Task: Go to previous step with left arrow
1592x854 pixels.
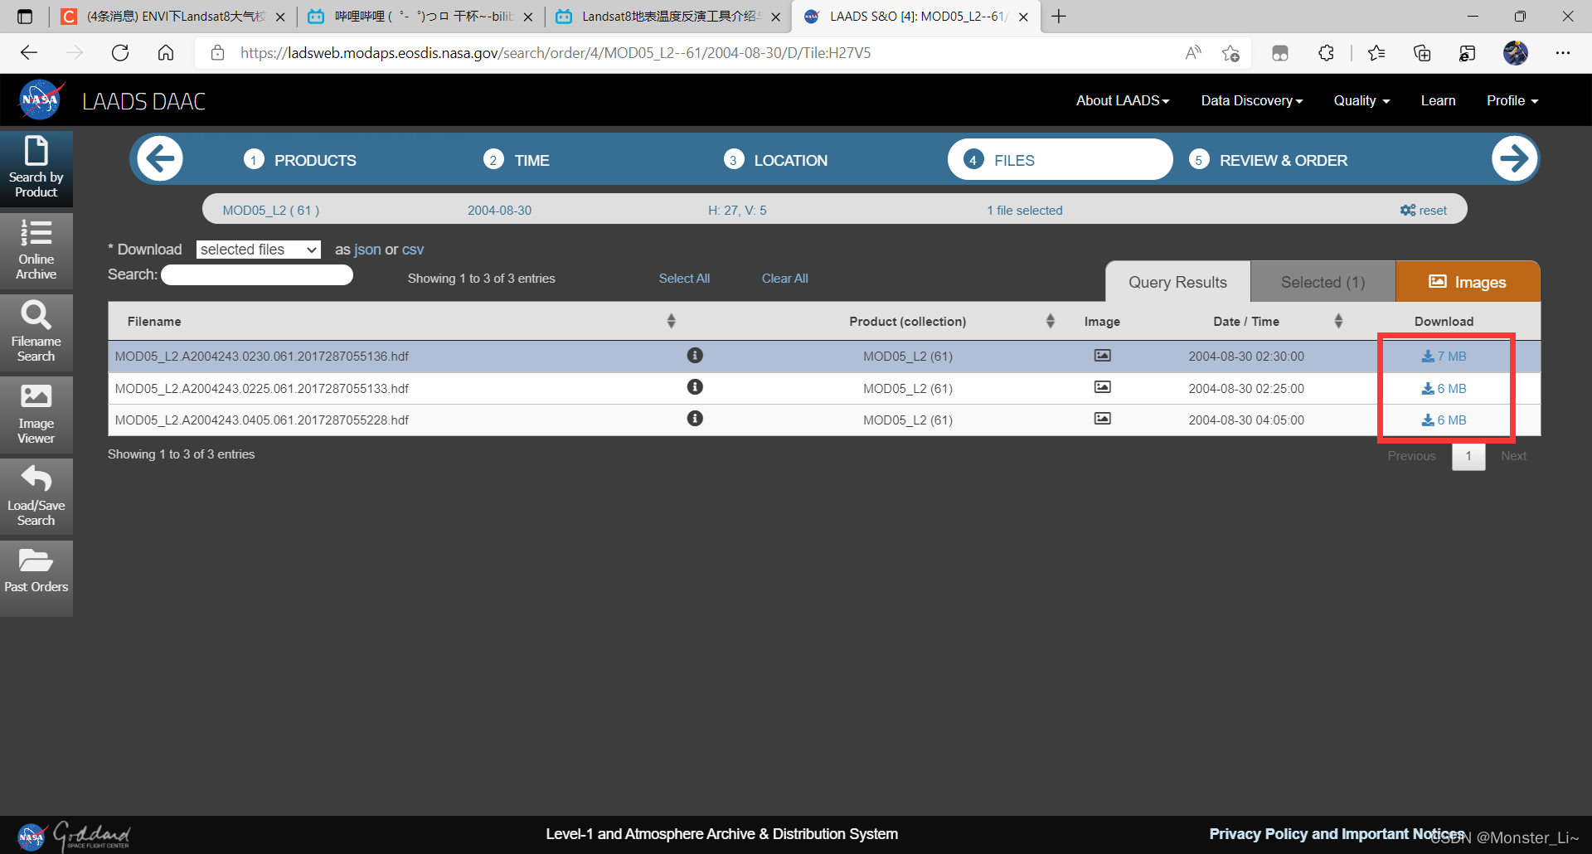Action: [159, 158]
